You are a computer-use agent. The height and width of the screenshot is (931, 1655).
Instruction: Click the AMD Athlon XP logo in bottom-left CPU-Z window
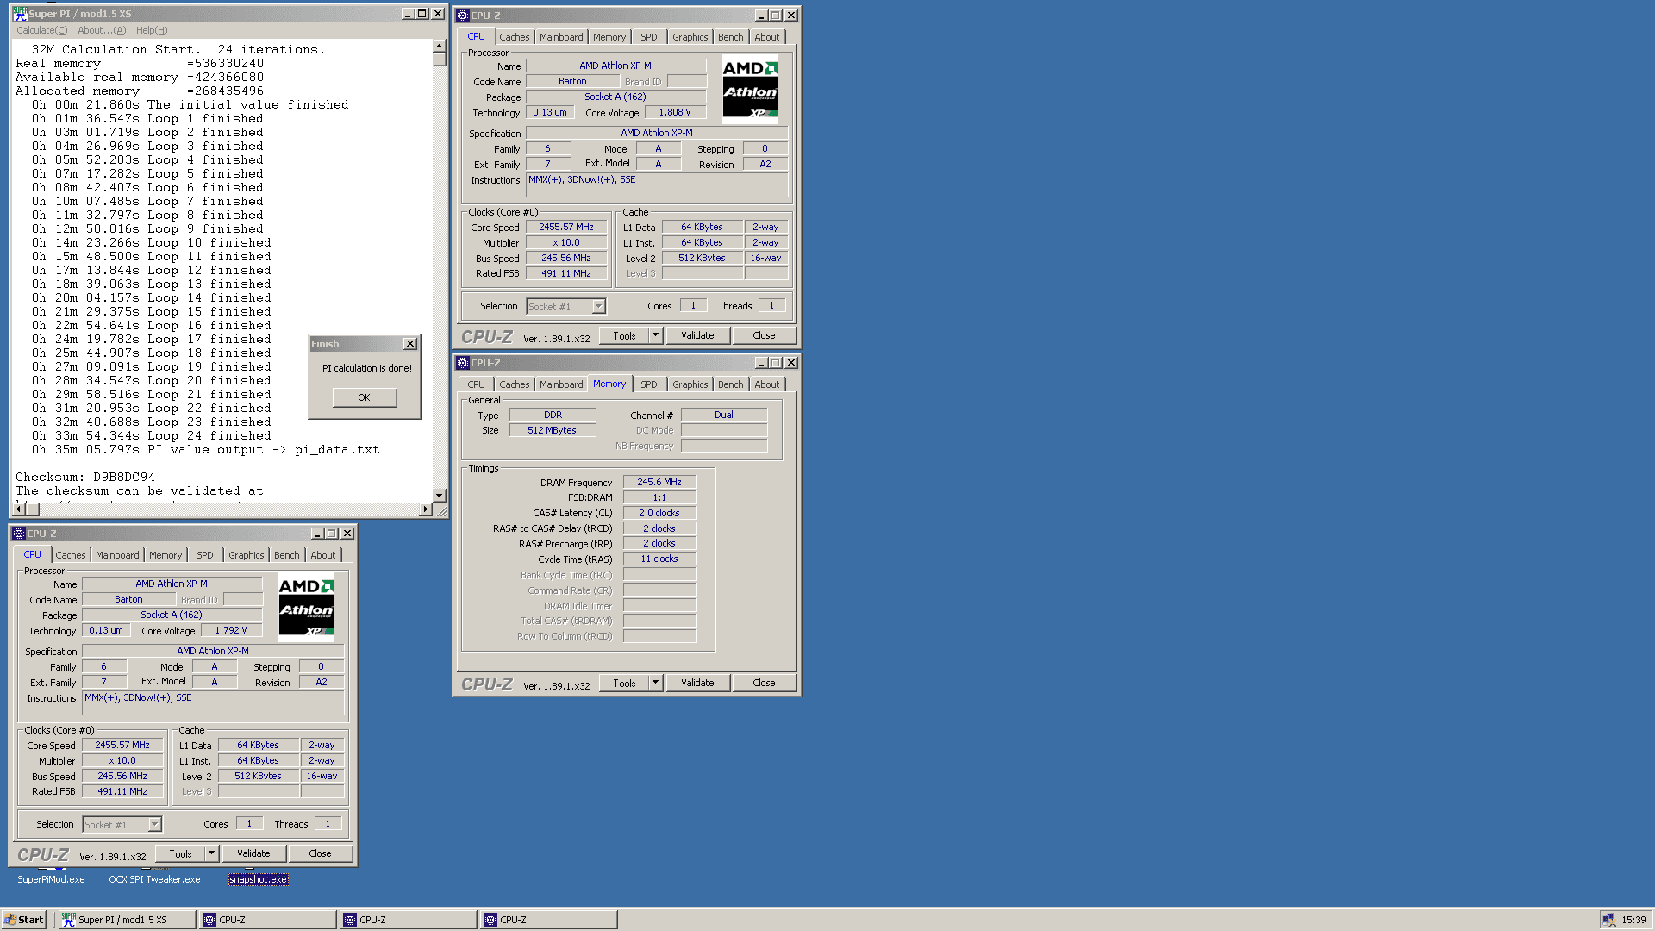[306, 608]
